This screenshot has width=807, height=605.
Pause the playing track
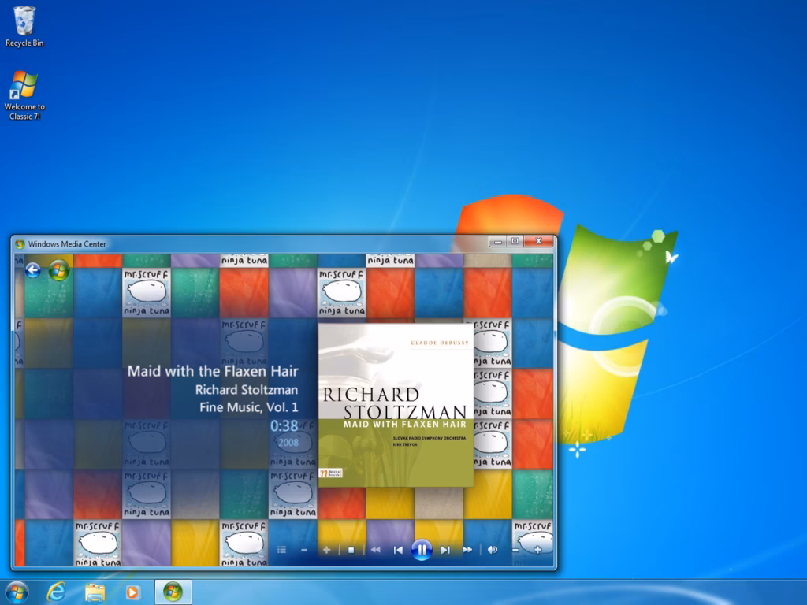[x=422, y=550]
